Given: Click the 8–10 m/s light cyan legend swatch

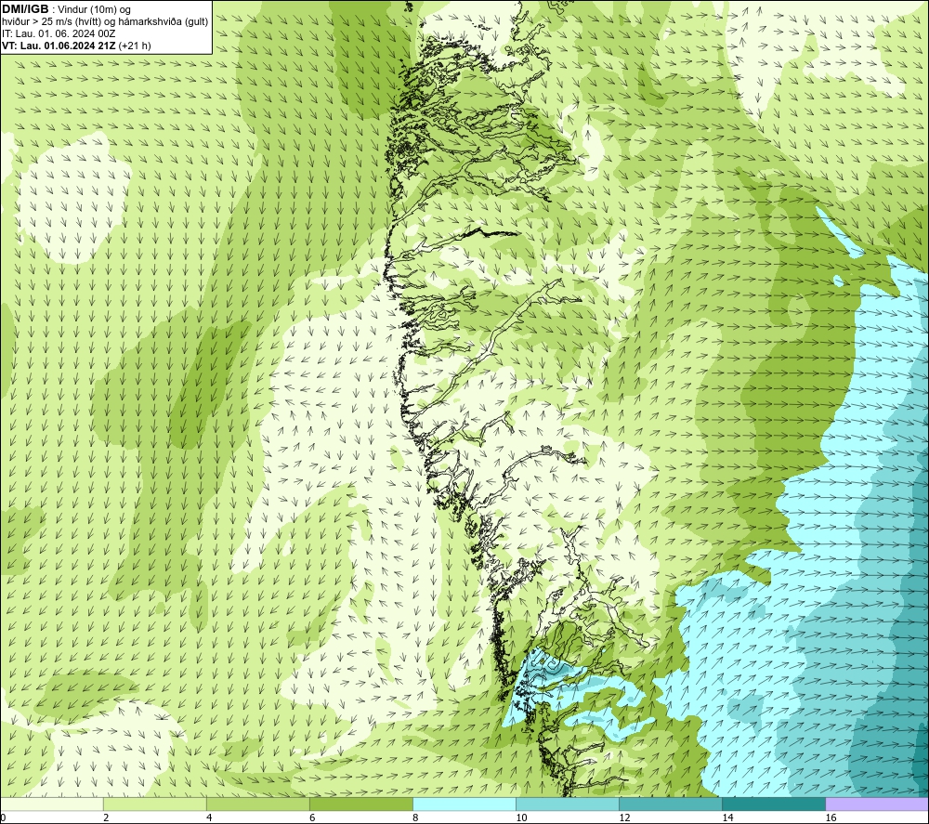Looking at the screenshot, I should (x=464, y=804).
